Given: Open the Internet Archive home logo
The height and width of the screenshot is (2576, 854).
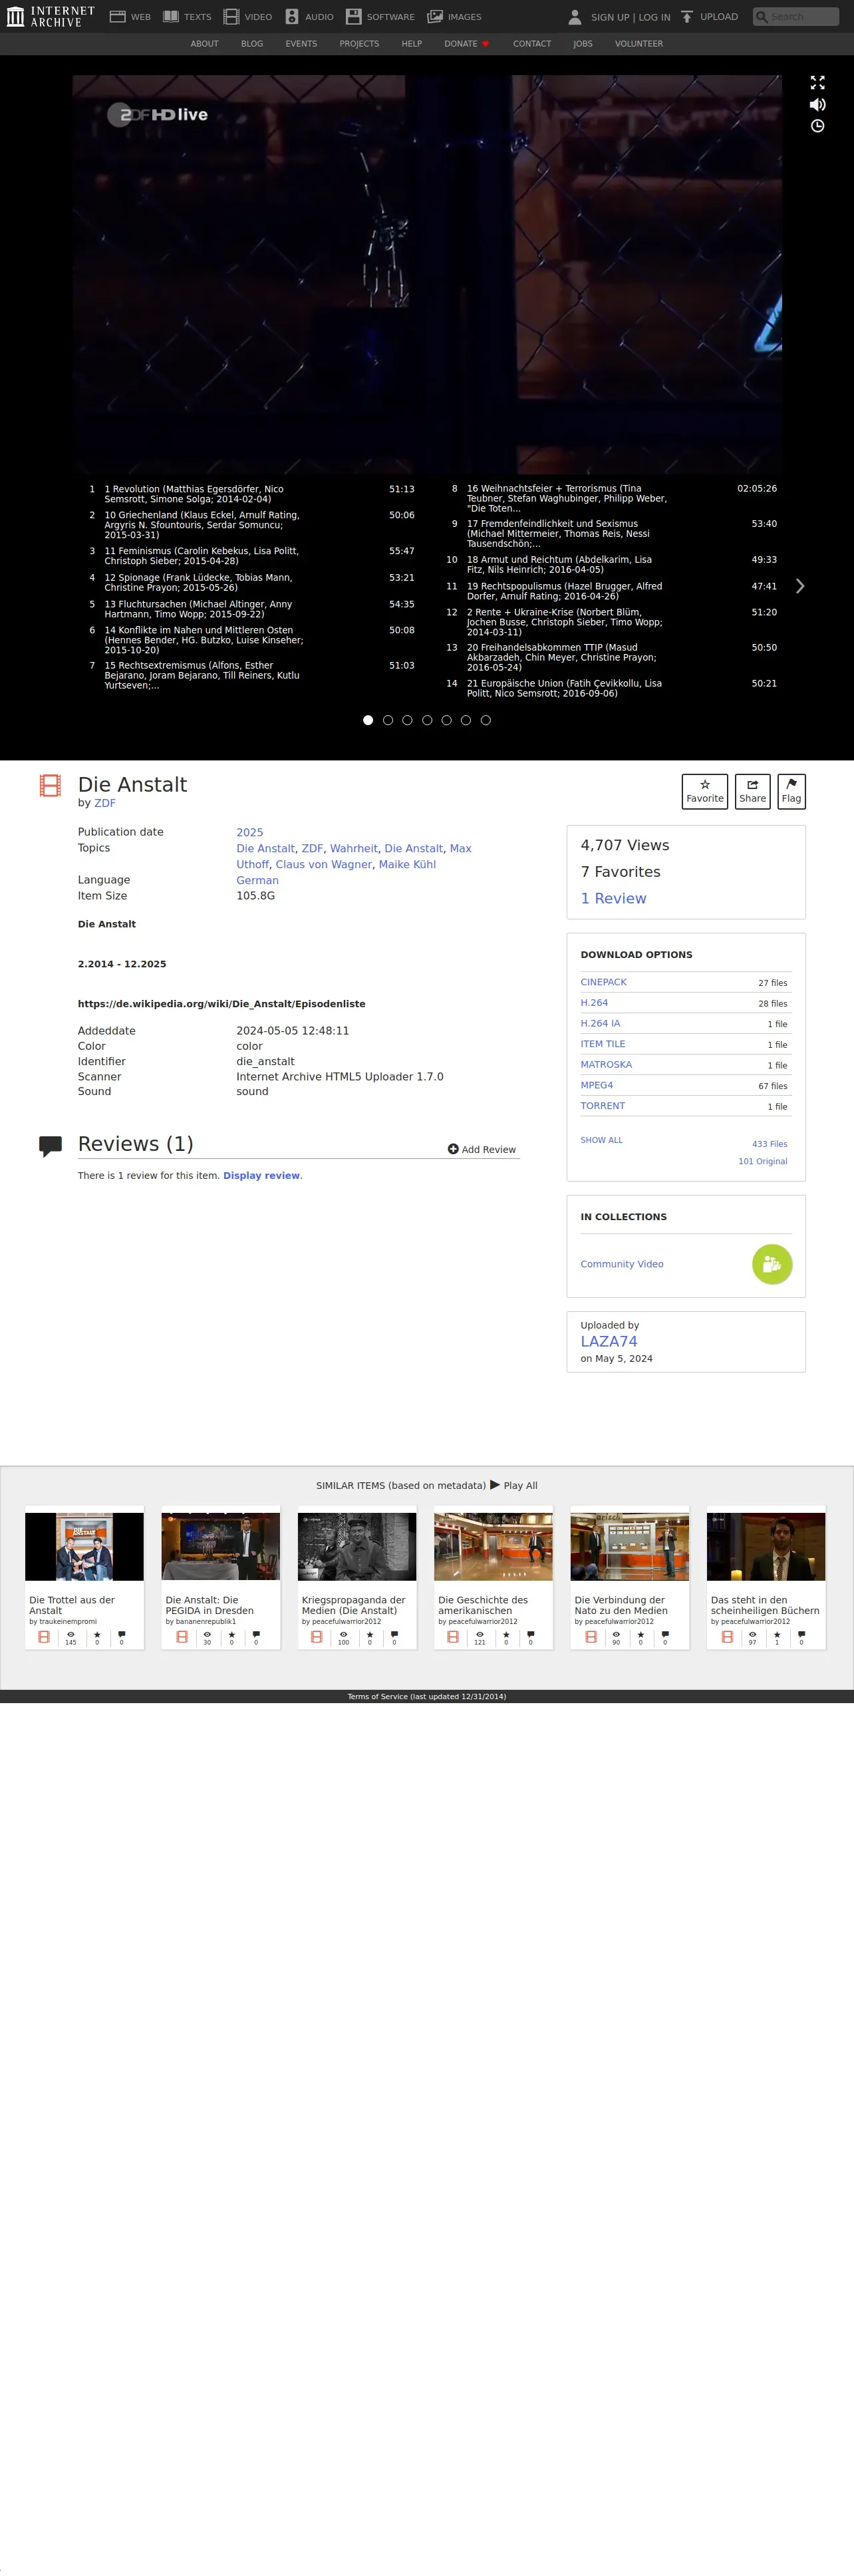Looking at the screenshot, I should [x=50, y=16].
